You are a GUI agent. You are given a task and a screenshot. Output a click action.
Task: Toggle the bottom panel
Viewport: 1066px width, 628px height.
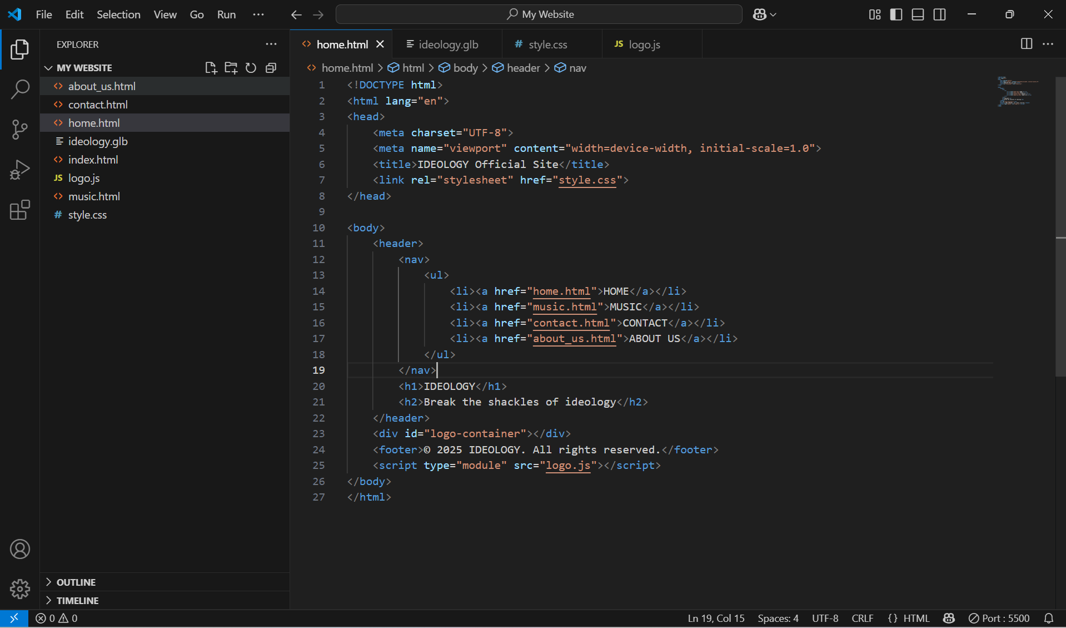pos(918,14)
